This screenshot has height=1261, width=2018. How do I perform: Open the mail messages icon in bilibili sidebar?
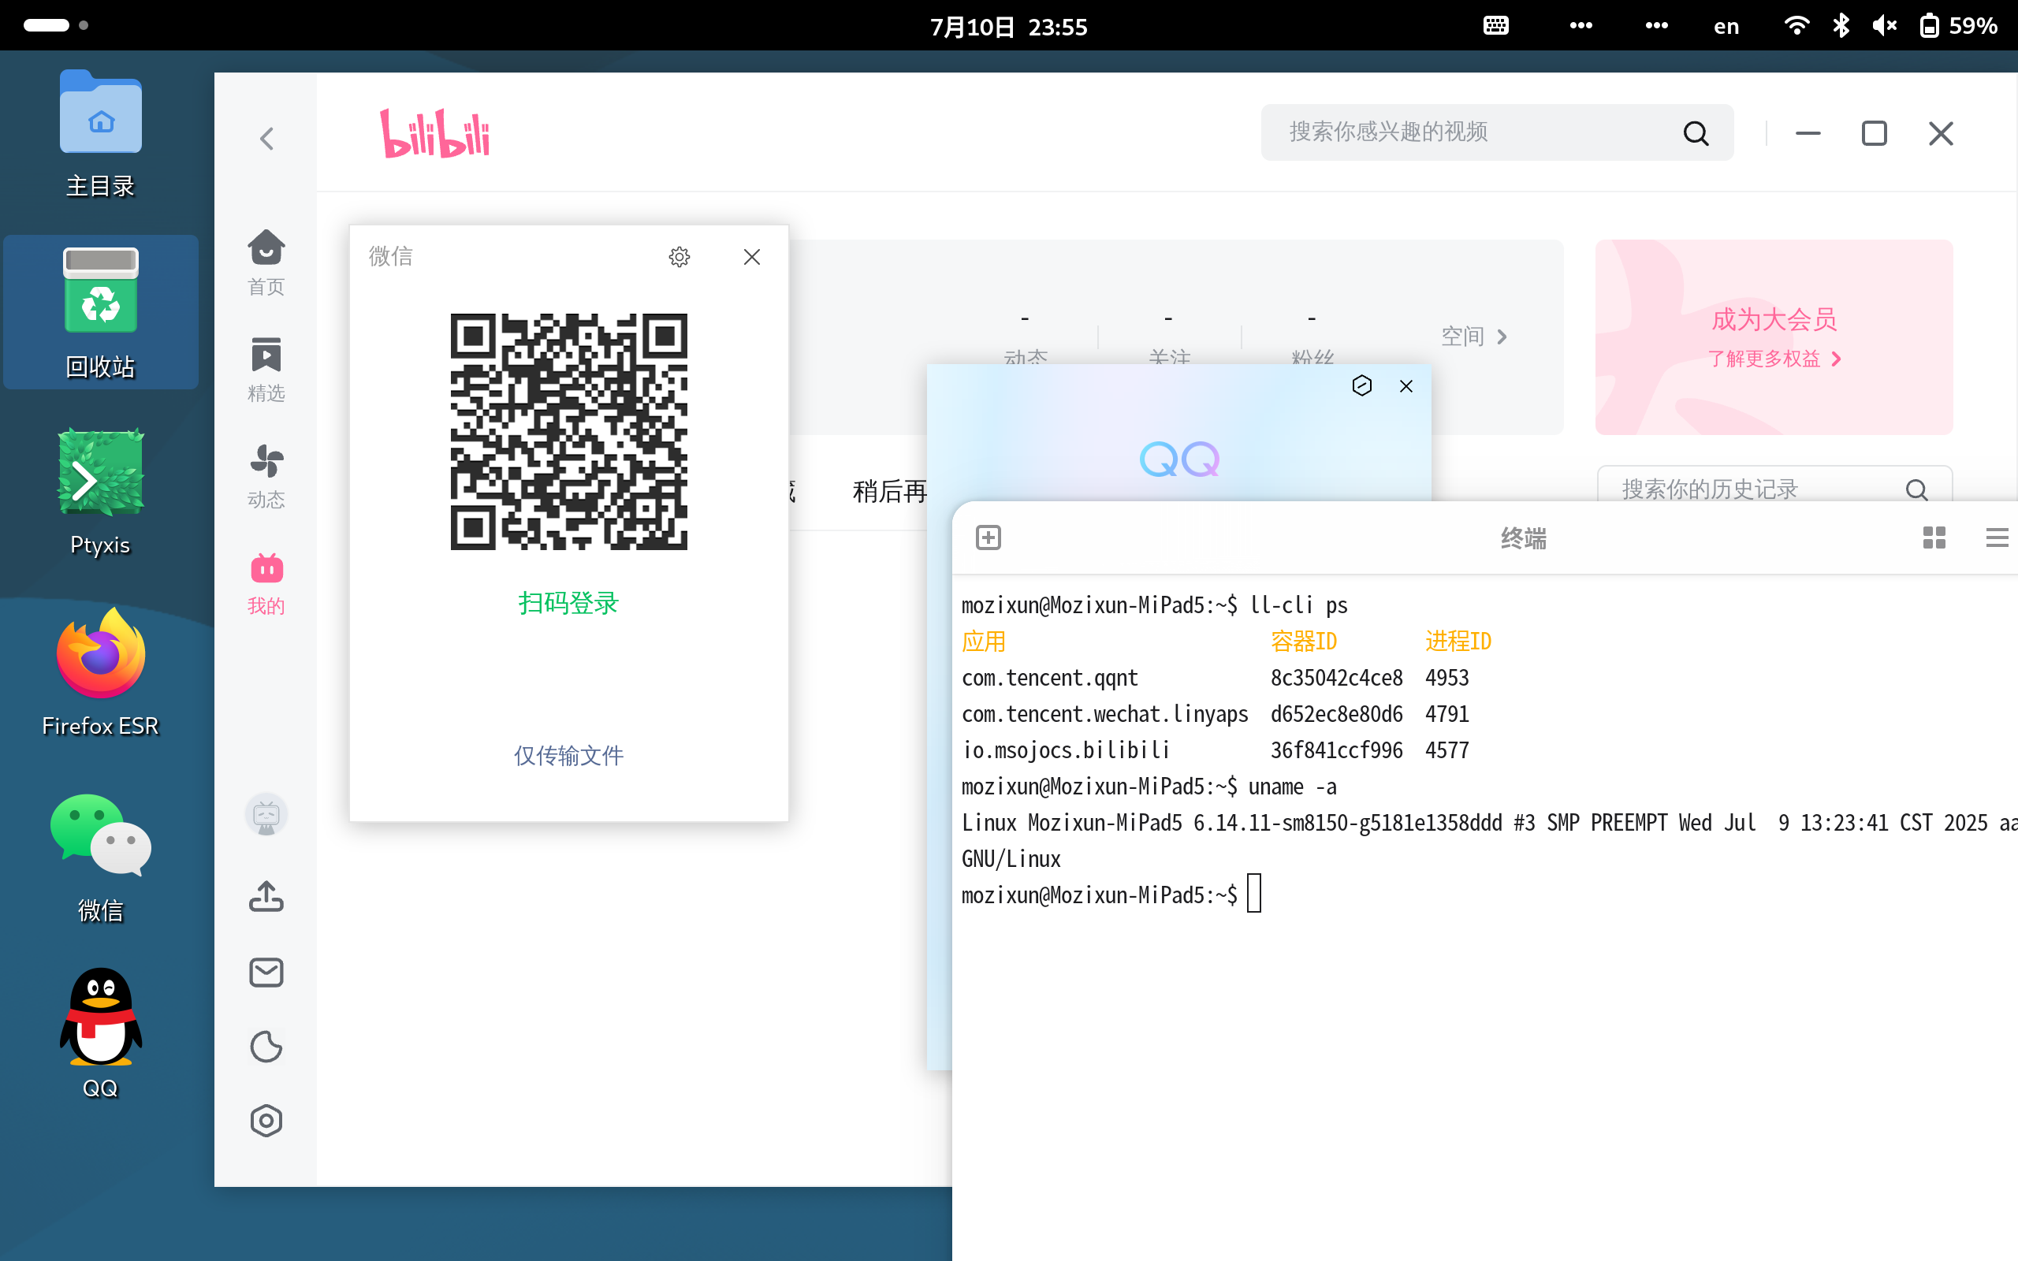click(x=266, y=973)
